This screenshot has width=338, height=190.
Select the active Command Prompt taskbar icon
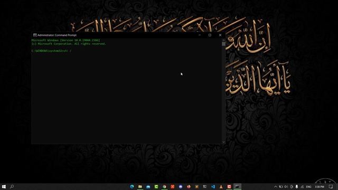pos(237,186)
